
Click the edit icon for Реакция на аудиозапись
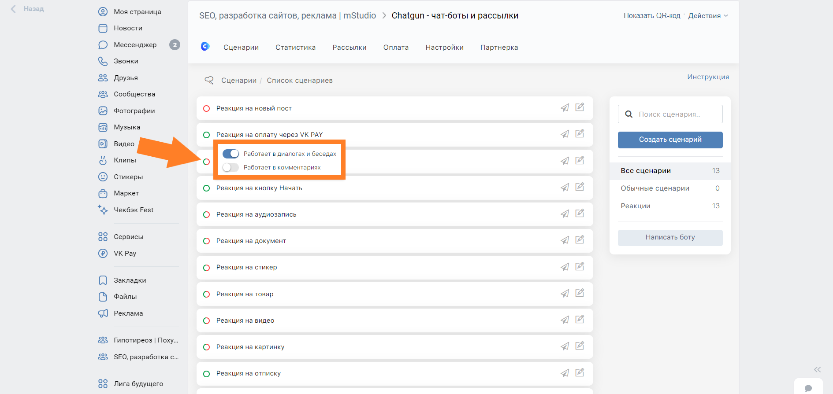tap(580, 213)
